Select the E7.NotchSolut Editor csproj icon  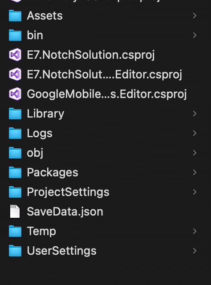coord(15,74)
